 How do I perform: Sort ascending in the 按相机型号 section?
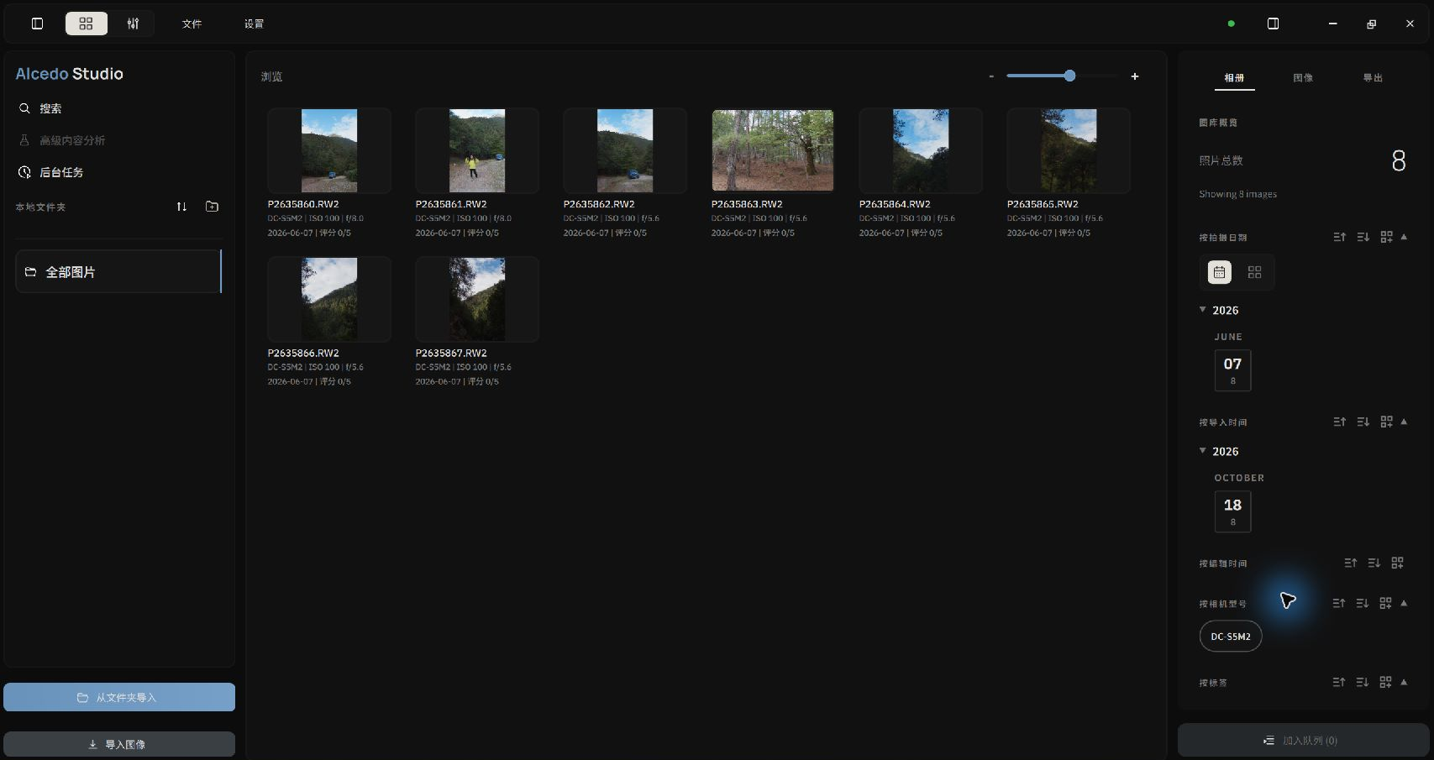[1339, 603]
